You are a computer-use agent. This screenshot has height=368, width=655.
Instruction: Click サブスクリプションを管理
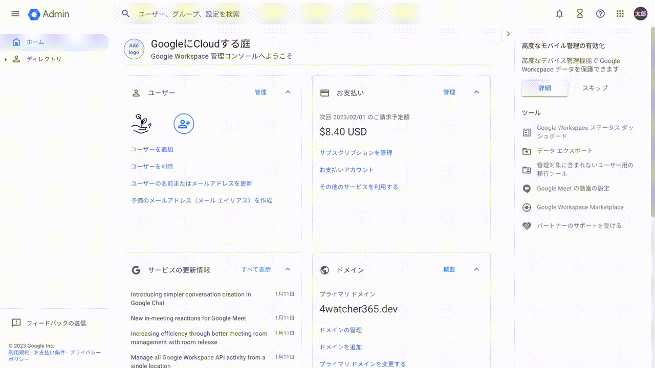[356, 153]
